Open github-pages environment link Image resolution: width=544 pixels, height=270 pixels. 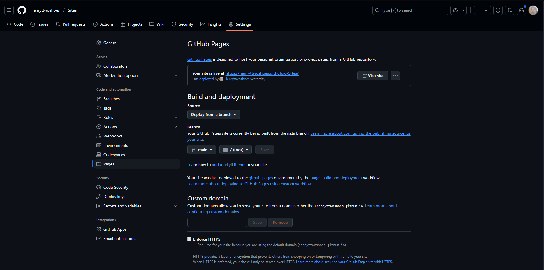[x=261, y=178]
